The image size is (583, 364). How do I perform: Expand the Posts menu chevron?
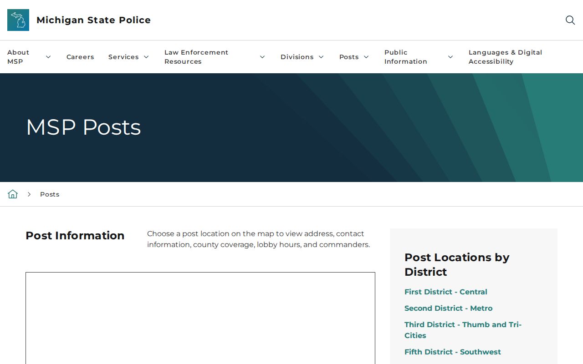point(366,57)
